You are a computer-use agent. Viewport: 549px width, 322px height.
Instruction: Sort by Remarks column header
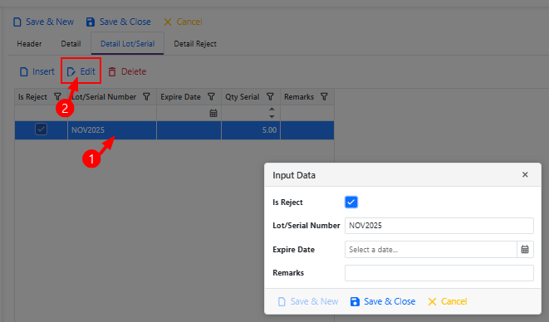(x=299, y=97)
